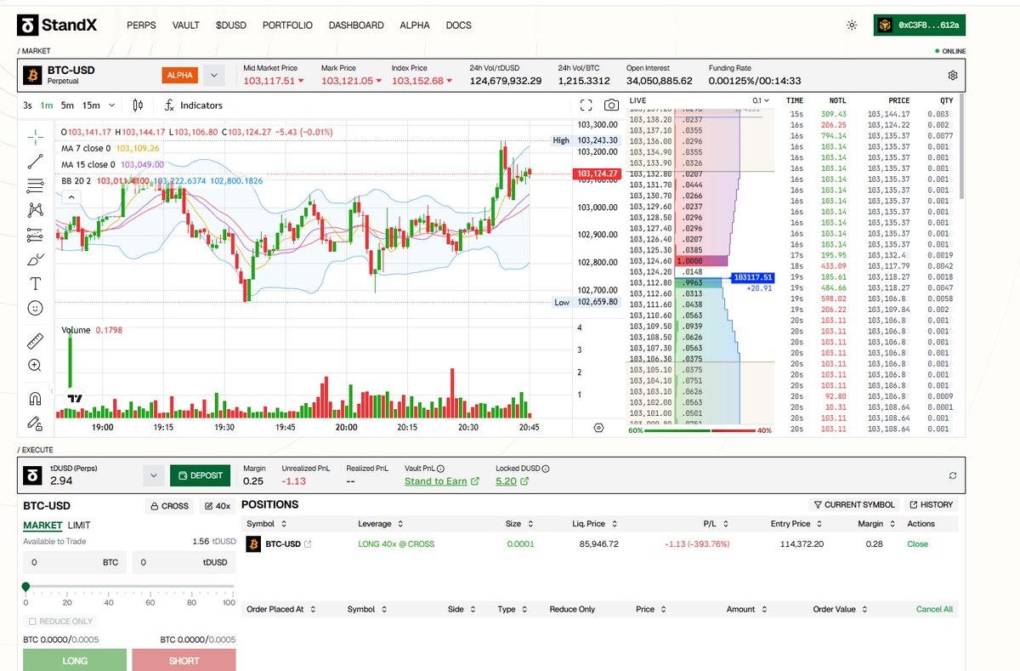This screenshot has width=1020, height=671.
Task: Take a chart snapshot with camera icon
Action: click(611, 105)
